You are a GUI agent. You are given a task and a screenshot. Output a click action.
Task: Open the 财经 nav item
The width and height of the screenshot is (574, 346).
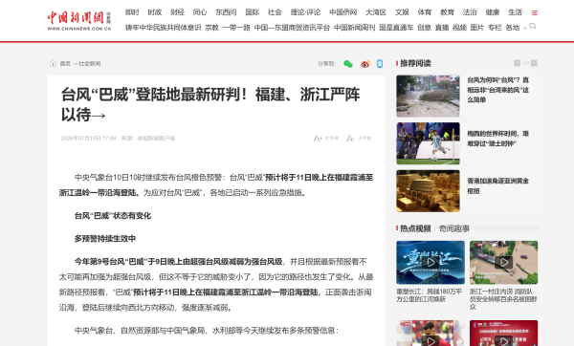178,12
